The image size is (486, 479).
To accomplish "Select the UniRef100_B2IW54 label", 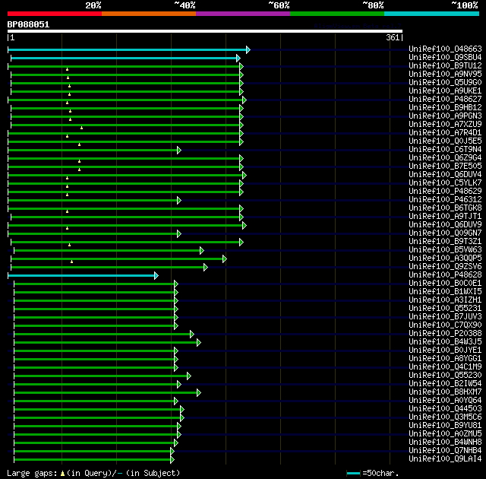I will tap(445, 384).
